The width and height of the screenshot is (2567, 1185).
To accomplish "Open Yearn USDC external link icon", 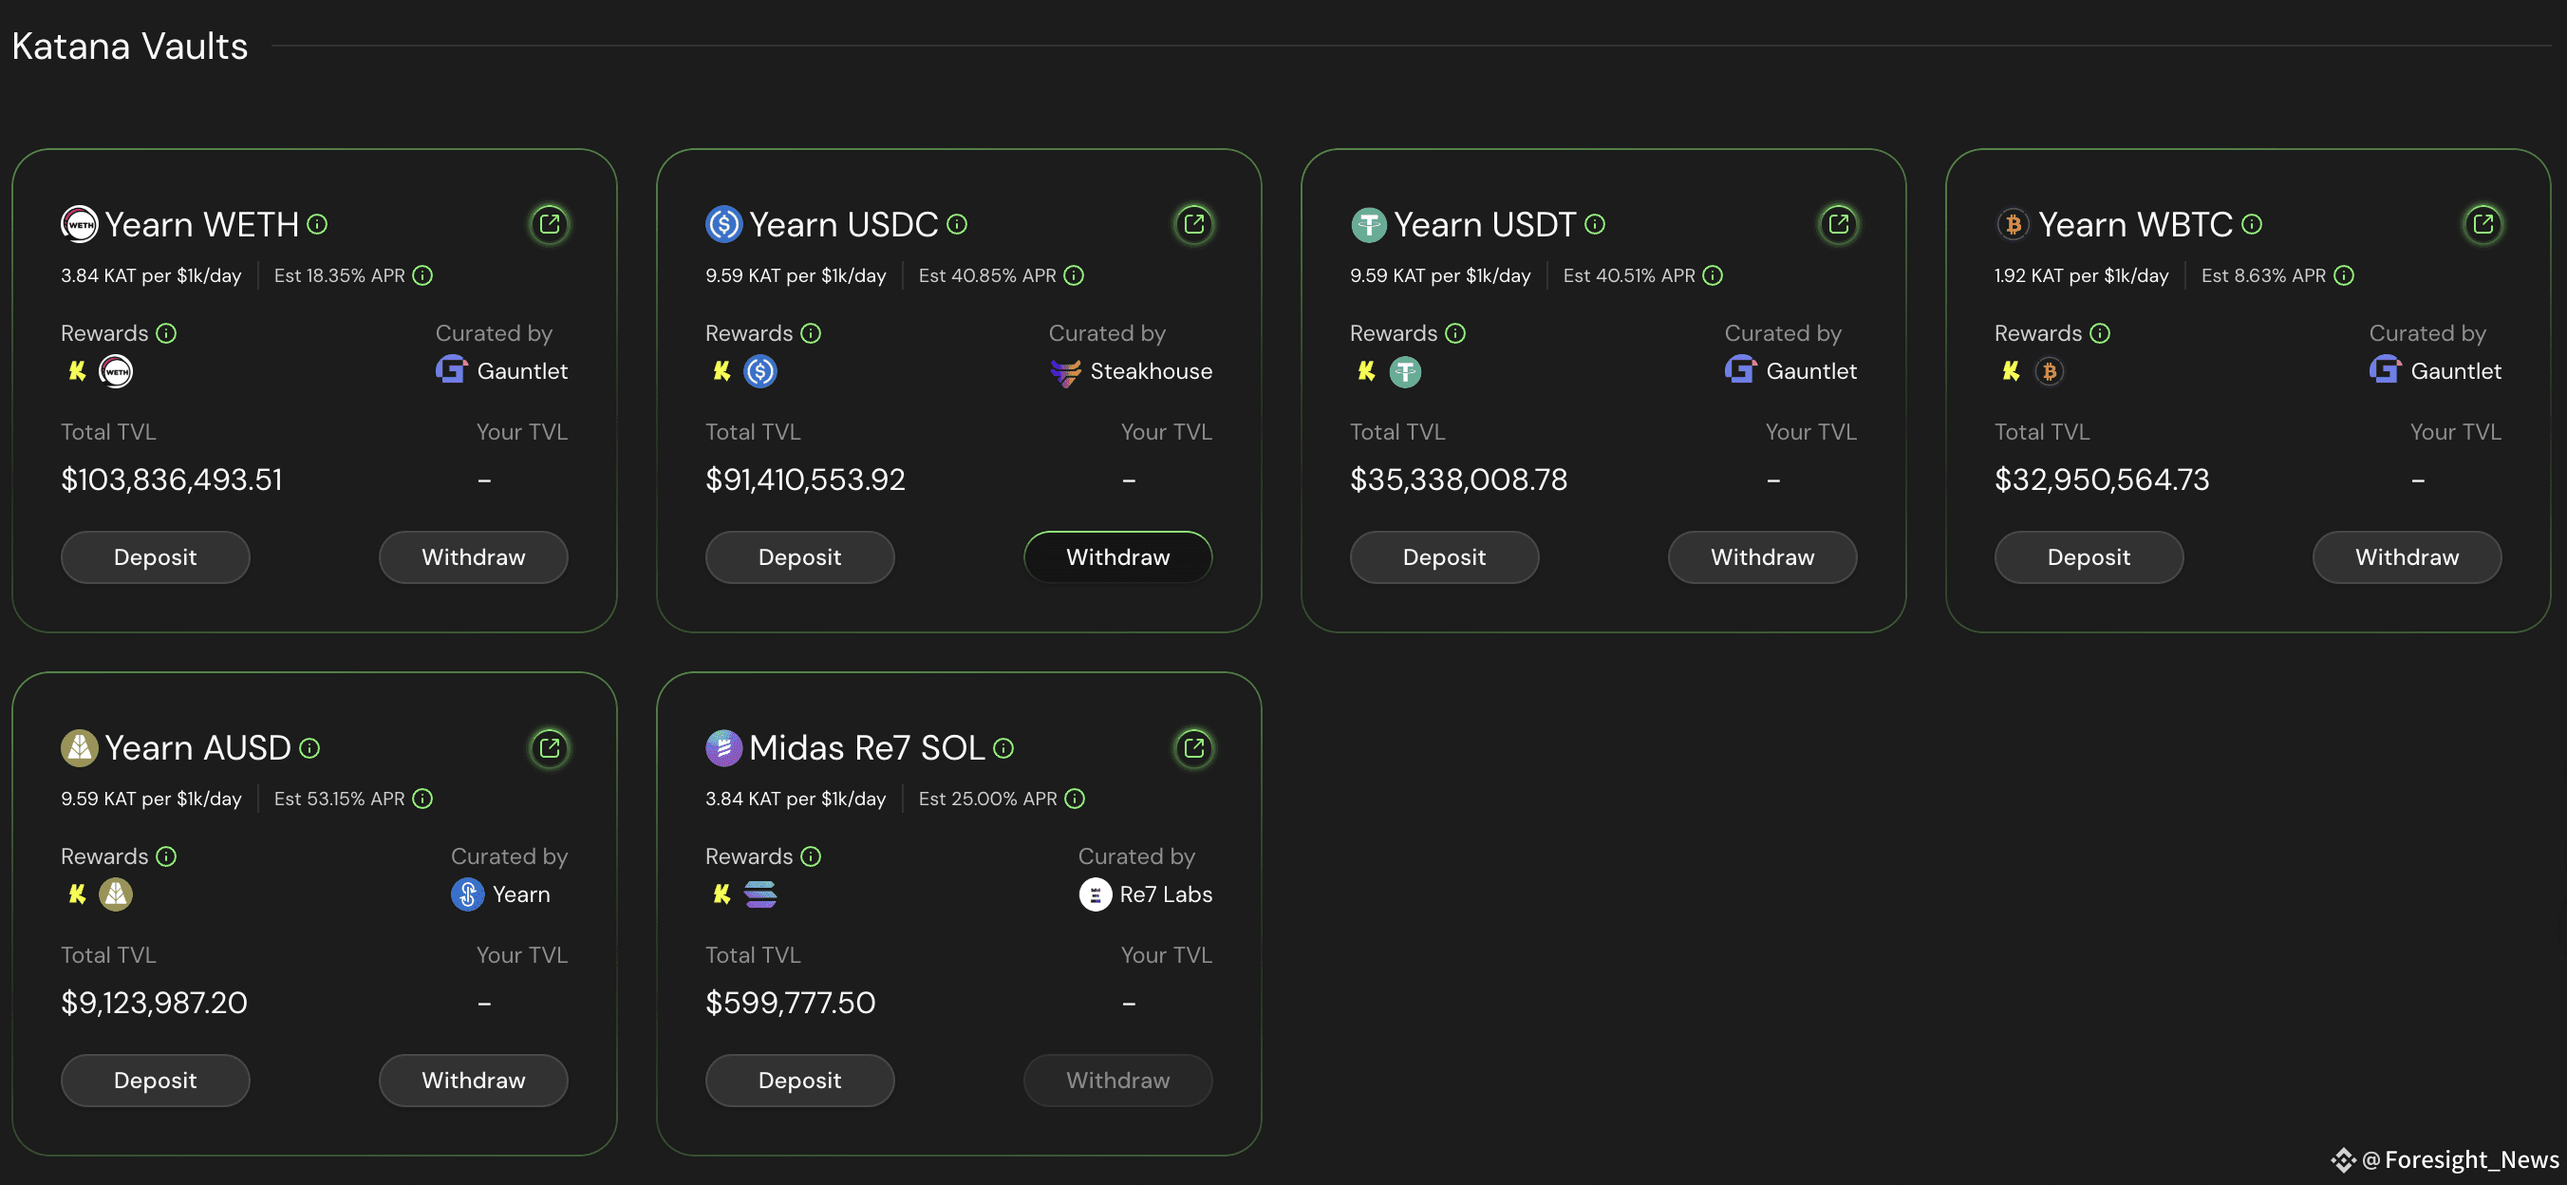I will [x=1194, y=224].
